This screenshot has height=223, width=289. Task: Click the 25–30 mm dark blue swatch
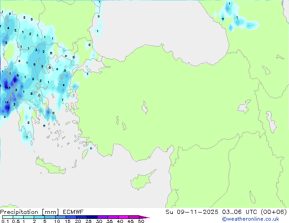92,217
